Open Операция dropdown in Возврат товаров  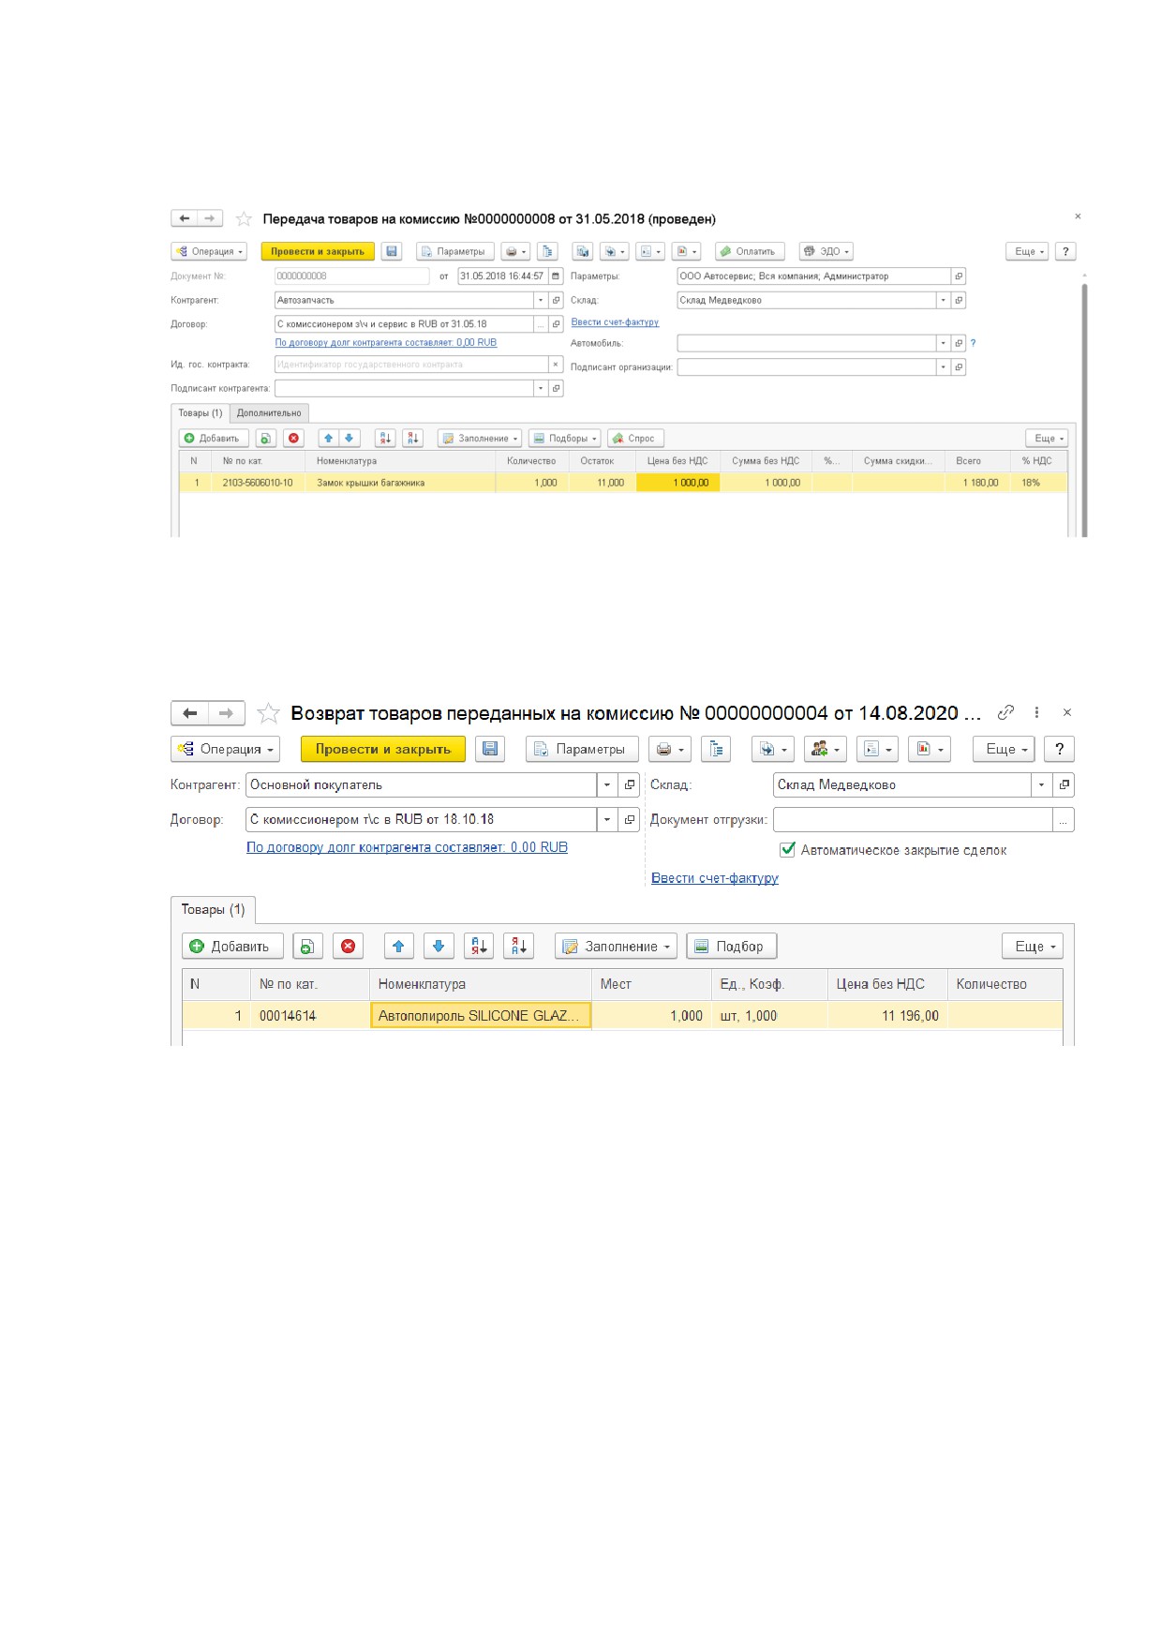[226, 749]
